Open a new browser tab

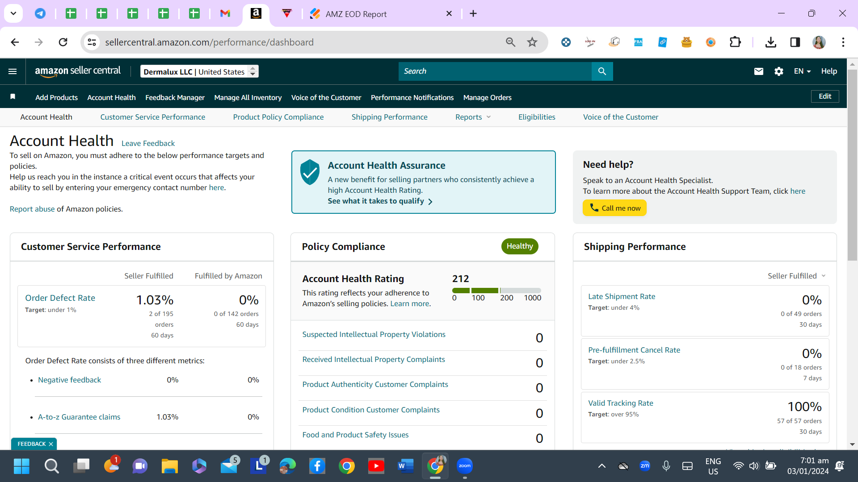473,14
